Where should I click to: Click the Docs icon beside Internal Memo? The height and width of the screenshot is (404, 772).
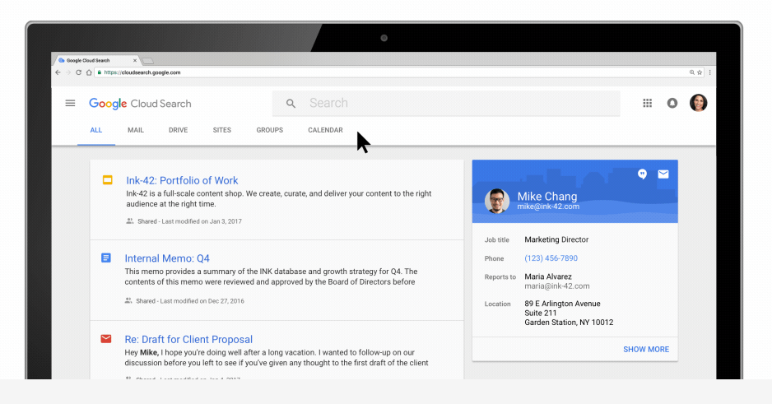106,258
